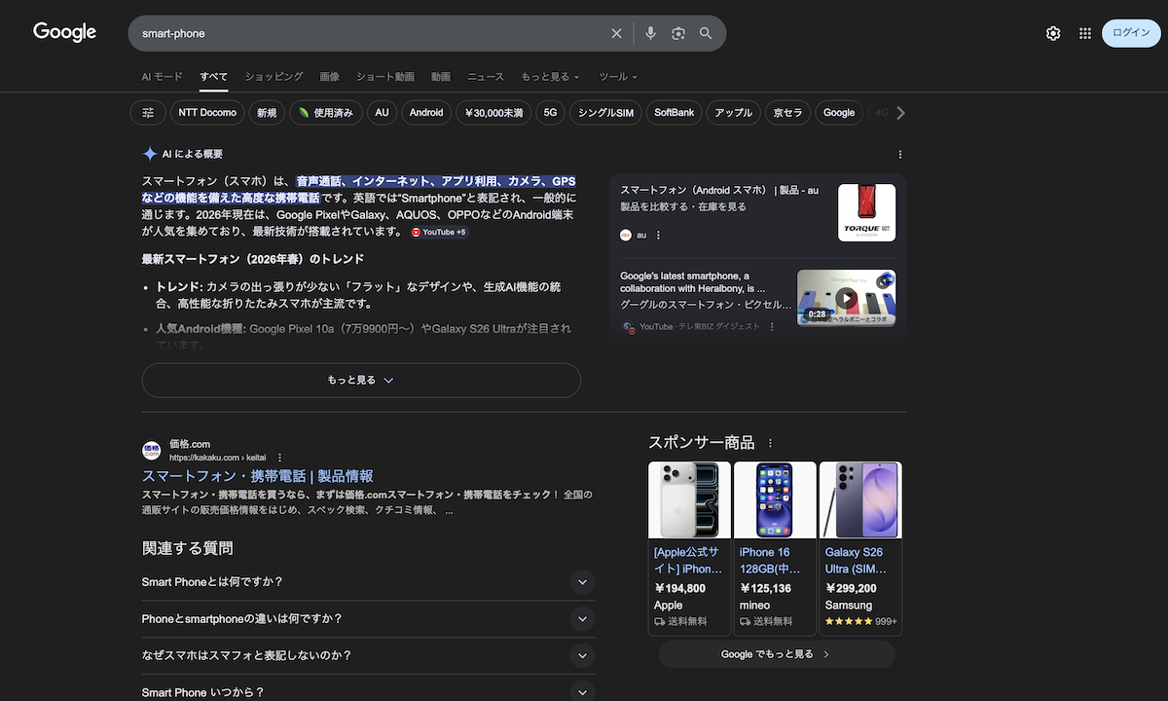Click the magnifier search icon
The height and width of the screenshot is (701, 1168).
pyautogui.click(x=706, y=33)
